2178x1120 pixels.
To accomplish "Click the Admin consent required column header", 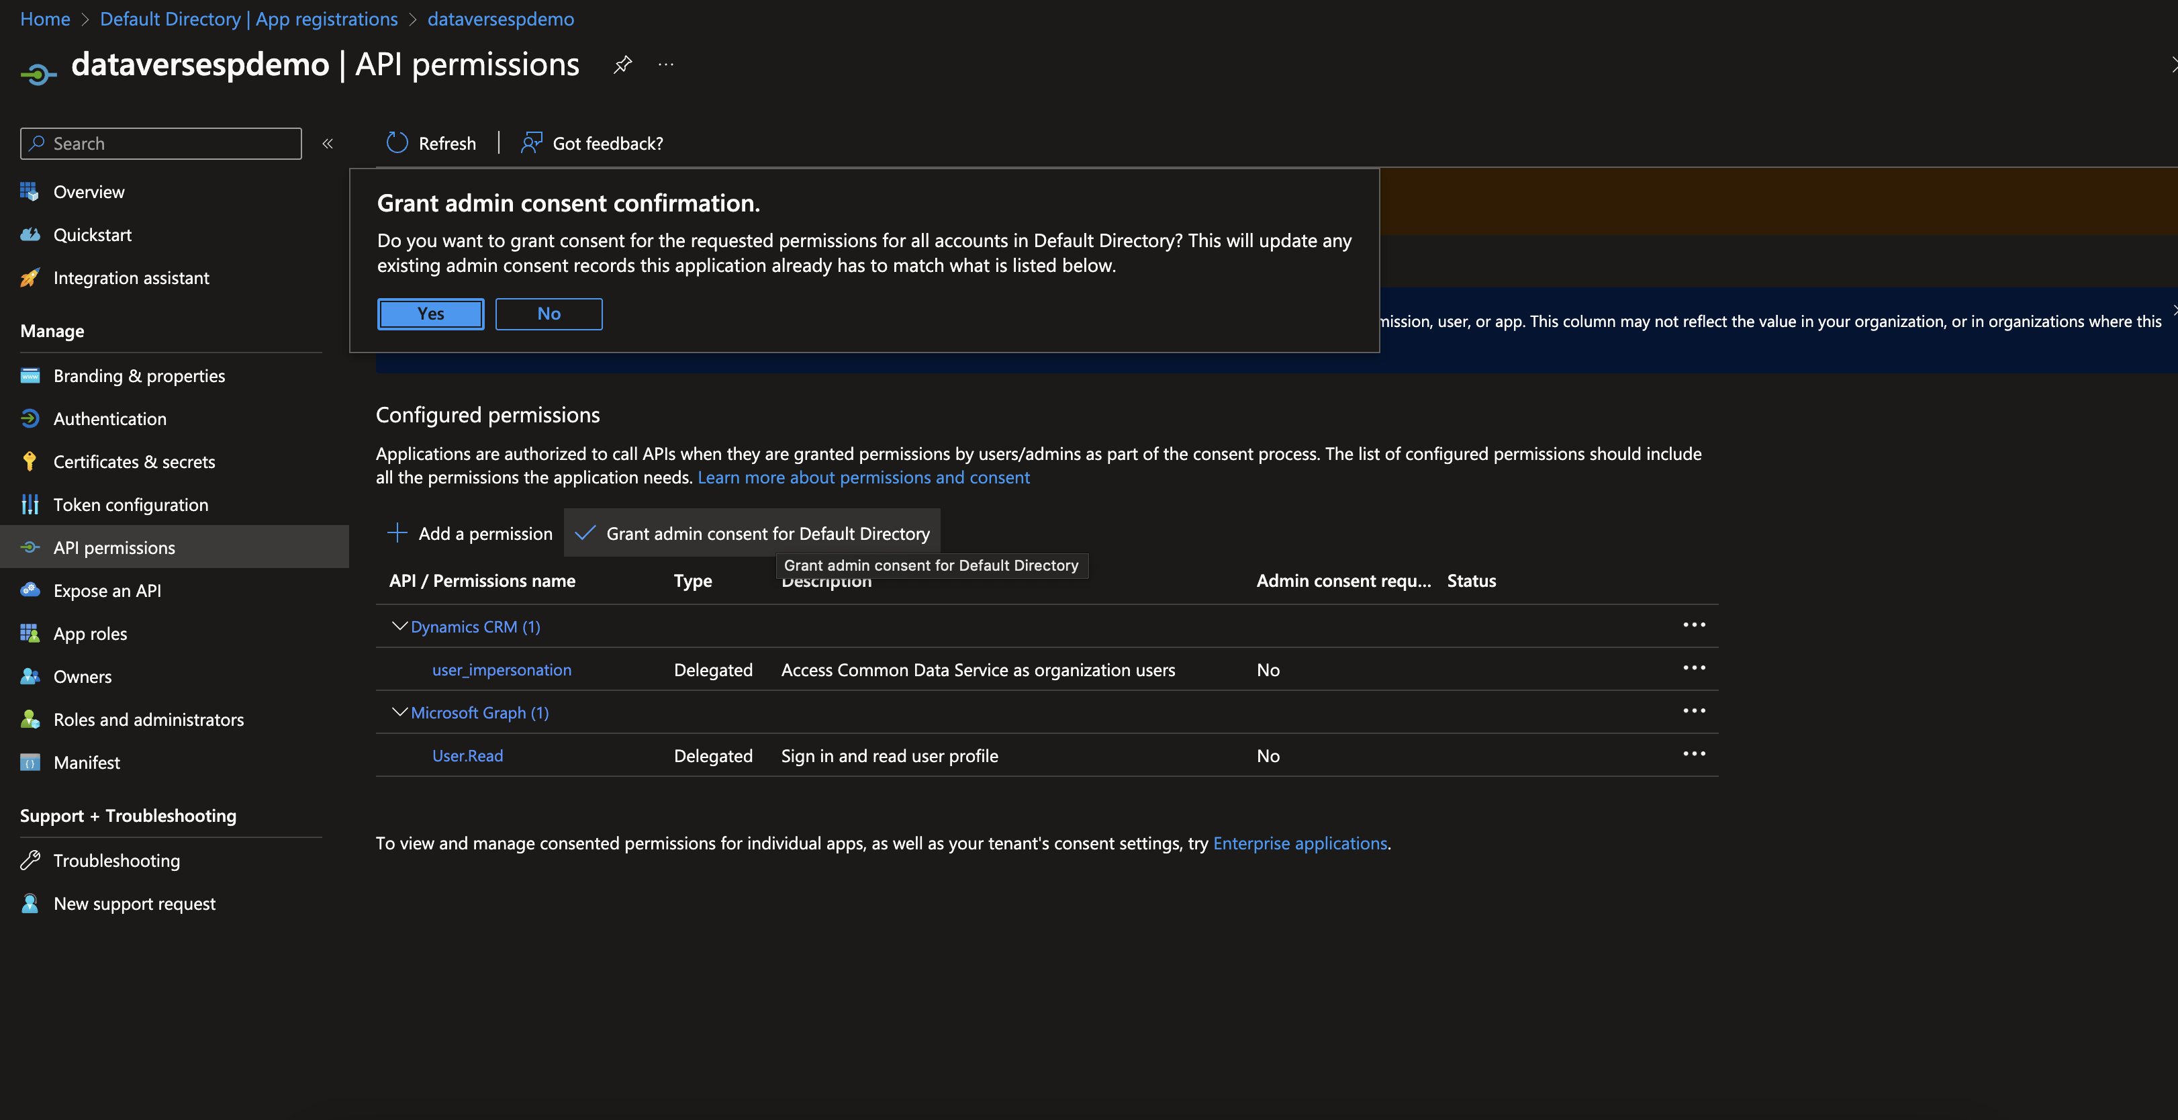I will pyautogui.click(x=1343, y=581).
